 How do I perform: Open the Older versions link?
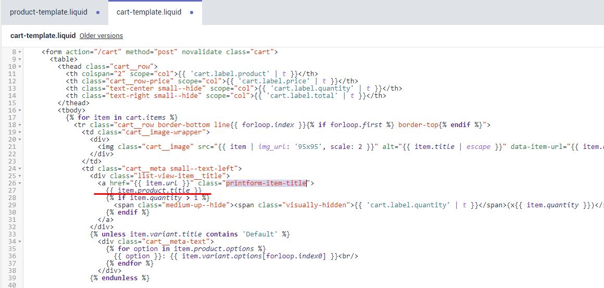click(x=101, y=36)
